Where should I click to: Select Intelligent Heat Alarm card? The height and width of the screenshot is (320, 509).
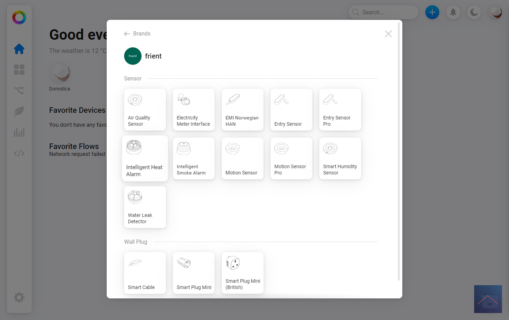(x=145, y=158)
